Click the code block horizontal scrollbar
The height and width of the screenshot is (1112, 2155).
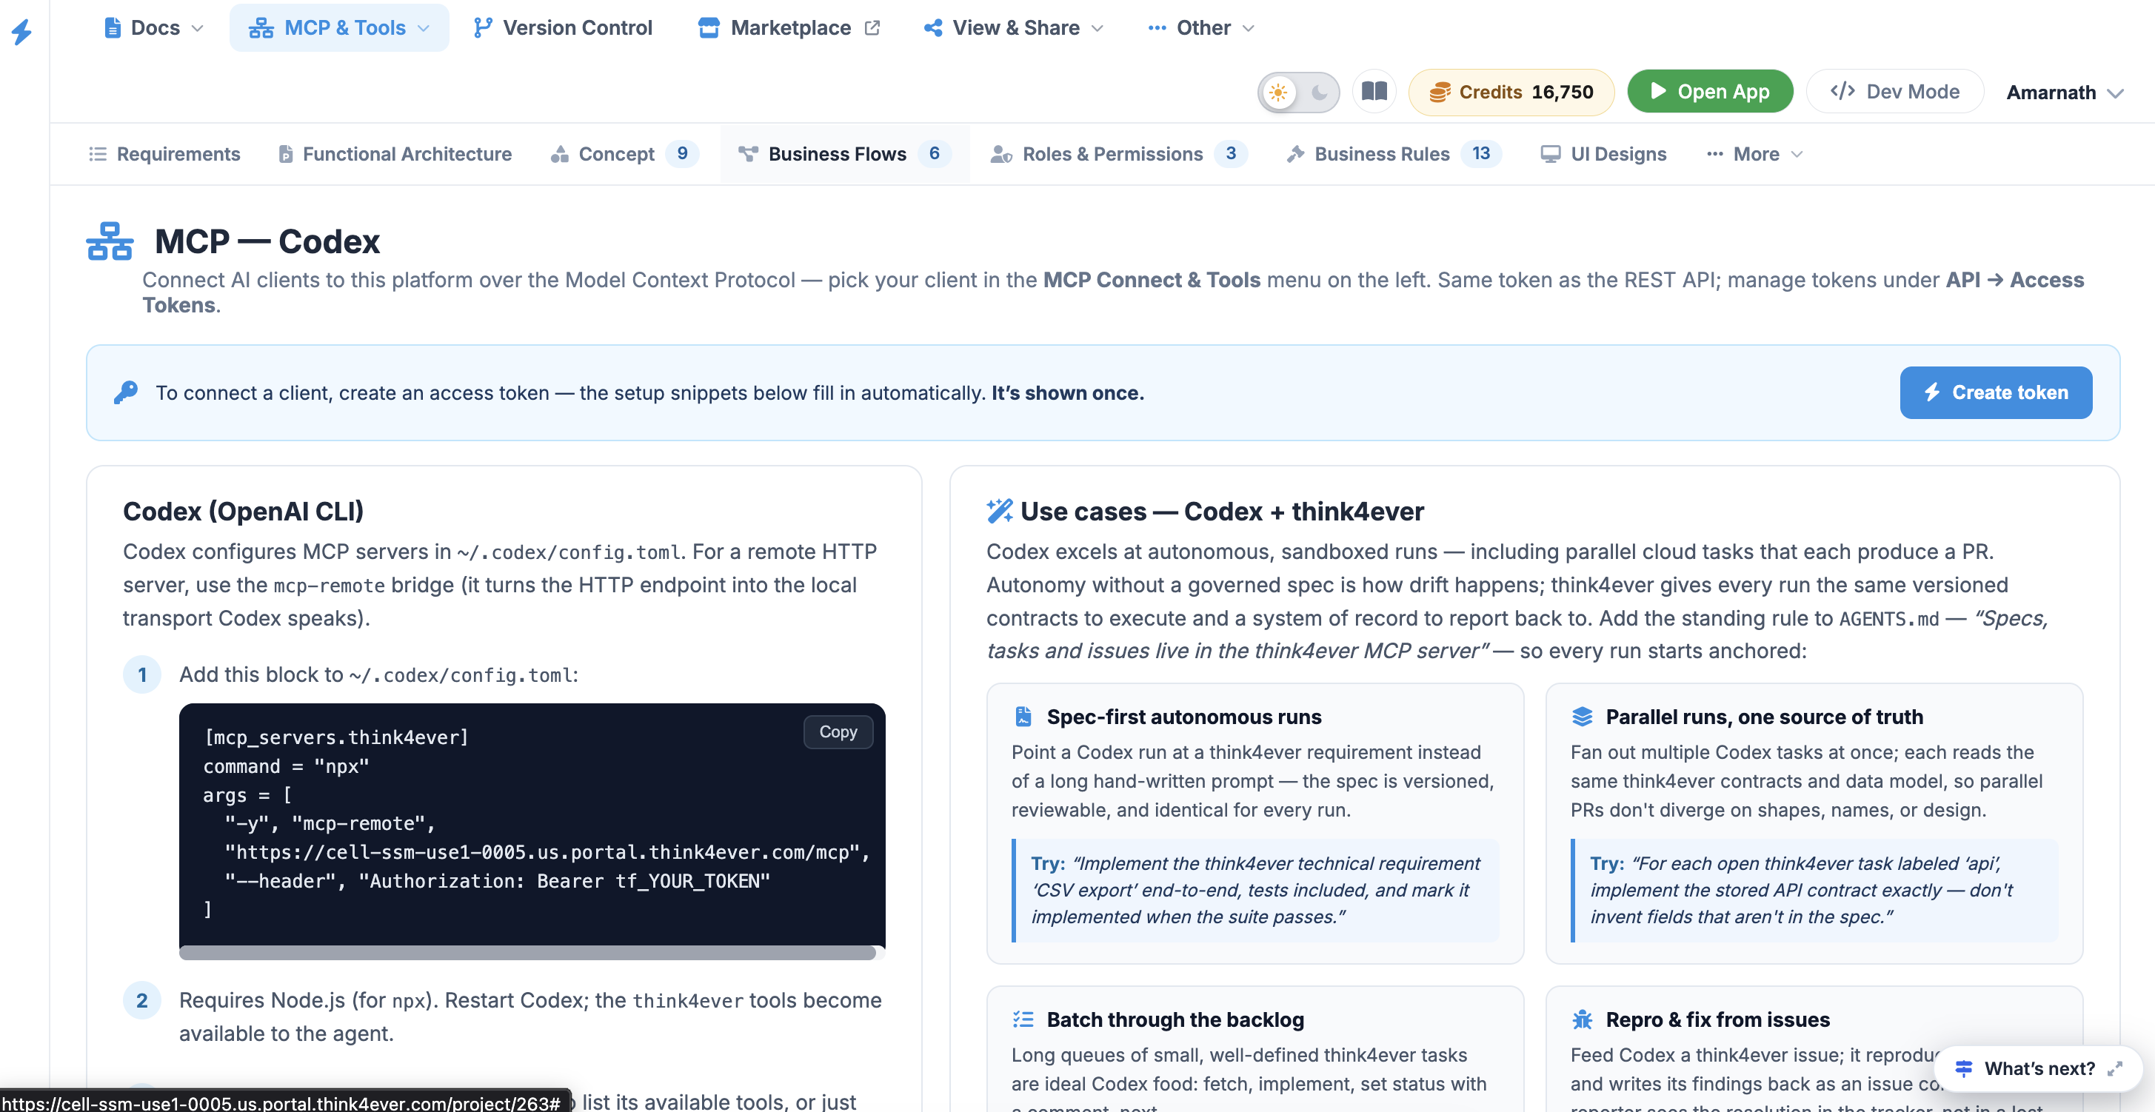point(527,952)
